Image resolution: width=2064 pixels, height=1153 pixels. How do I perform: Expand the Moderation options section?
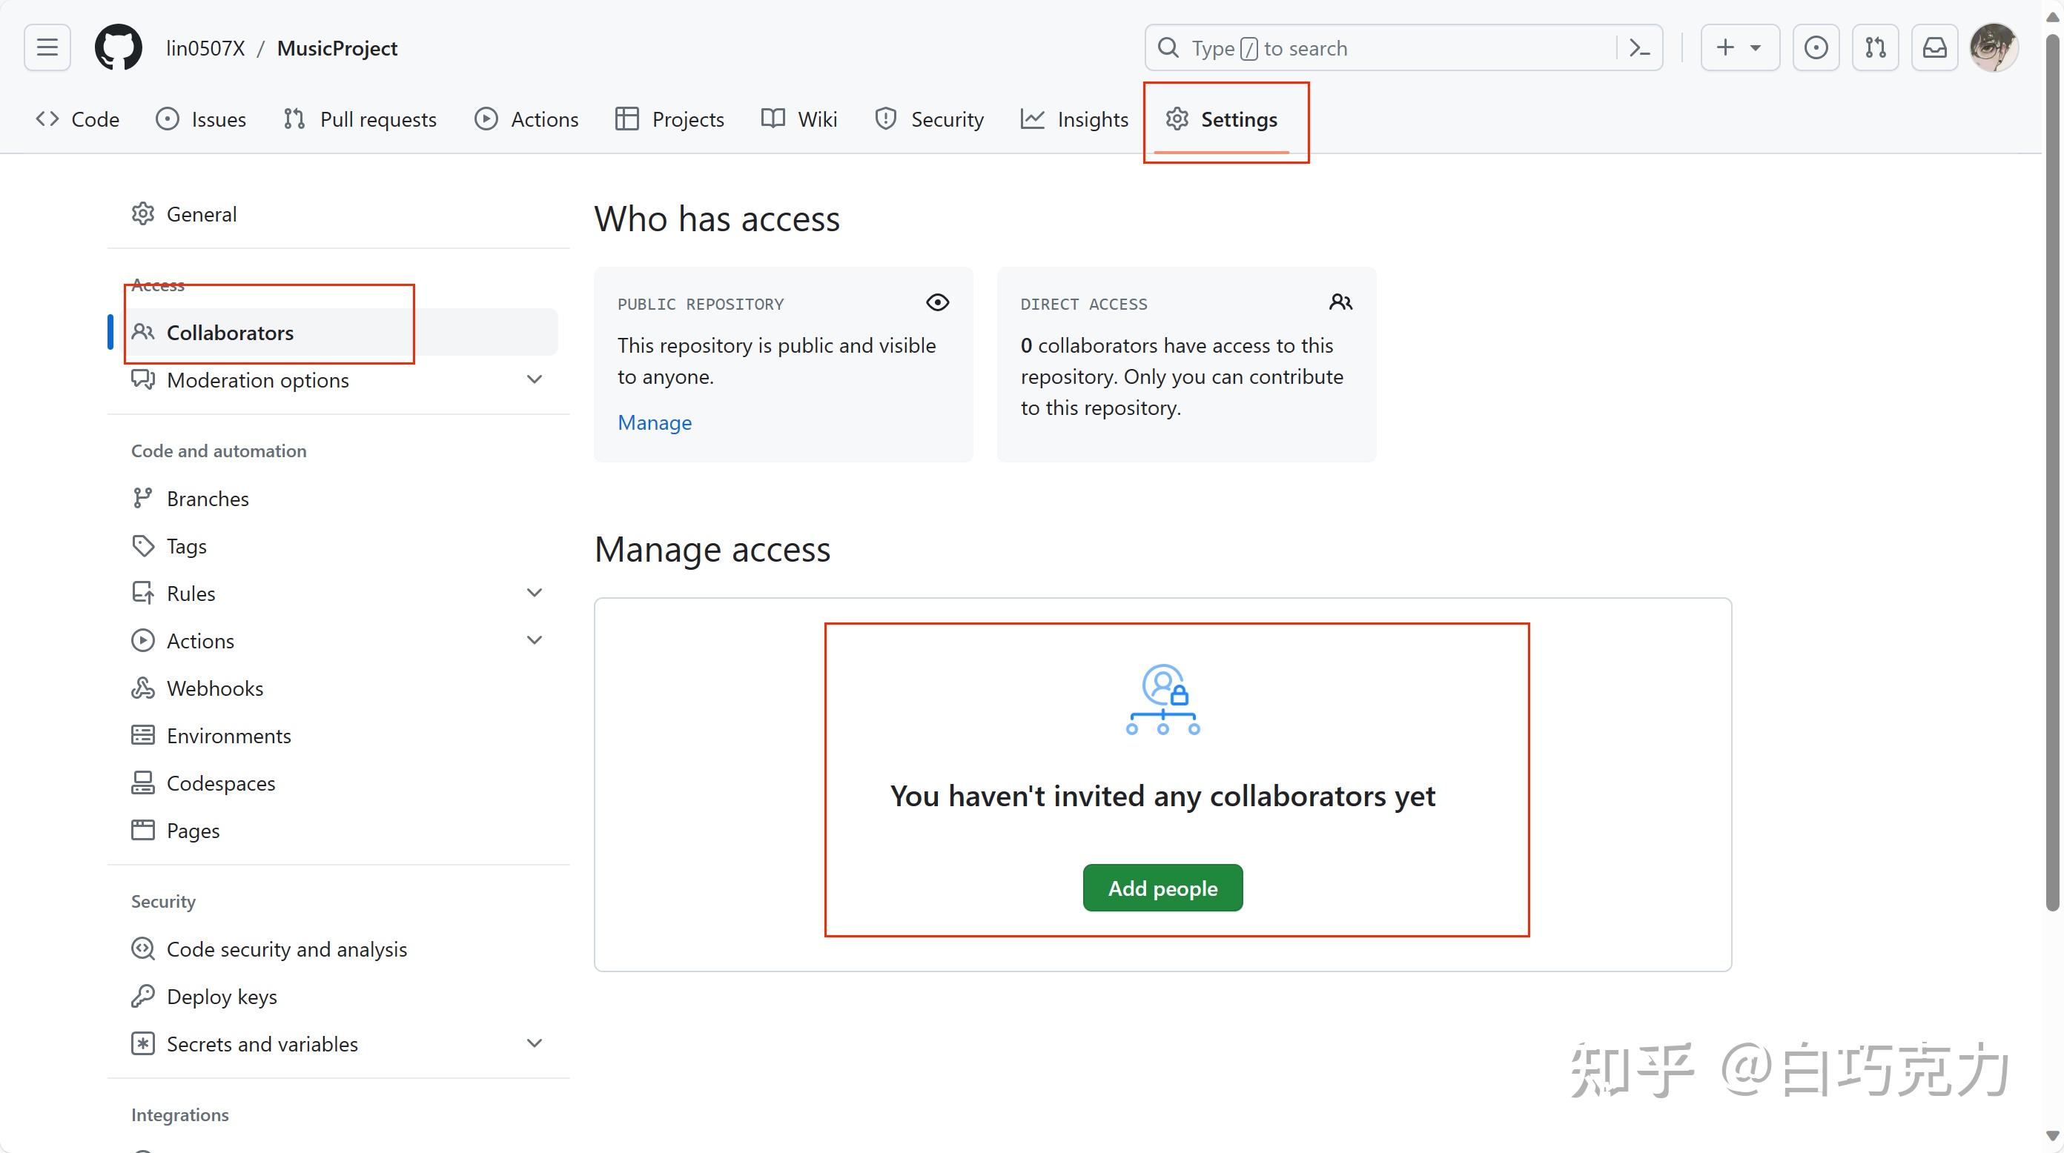535,379
